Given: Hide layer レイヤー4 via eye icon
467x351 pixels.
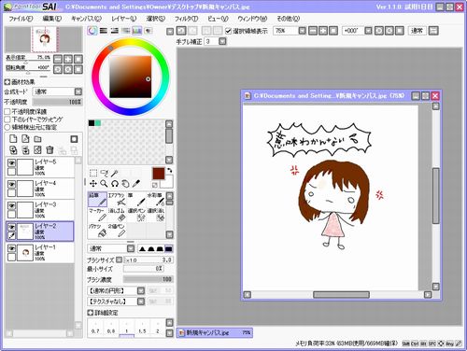Looking at the screenshot, I should coord(11,185).
